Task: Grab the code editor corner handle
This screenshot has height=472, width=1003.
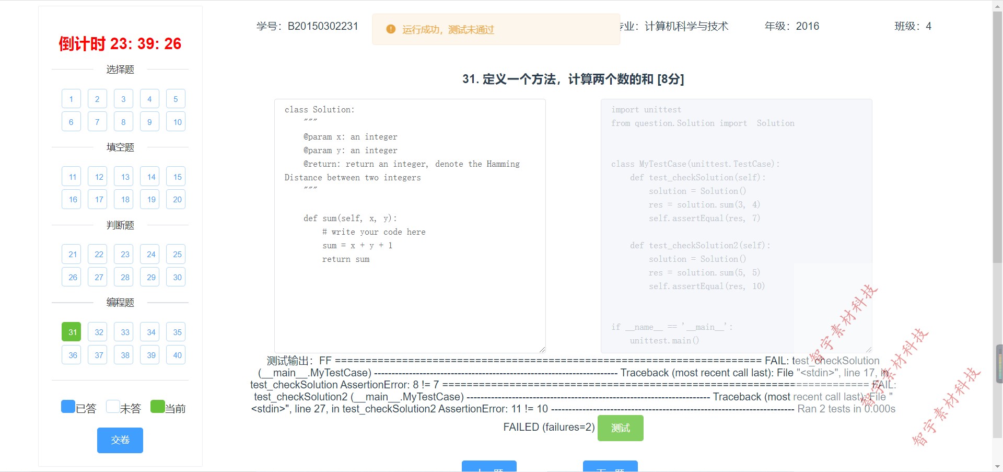Action: click(542, 349)
